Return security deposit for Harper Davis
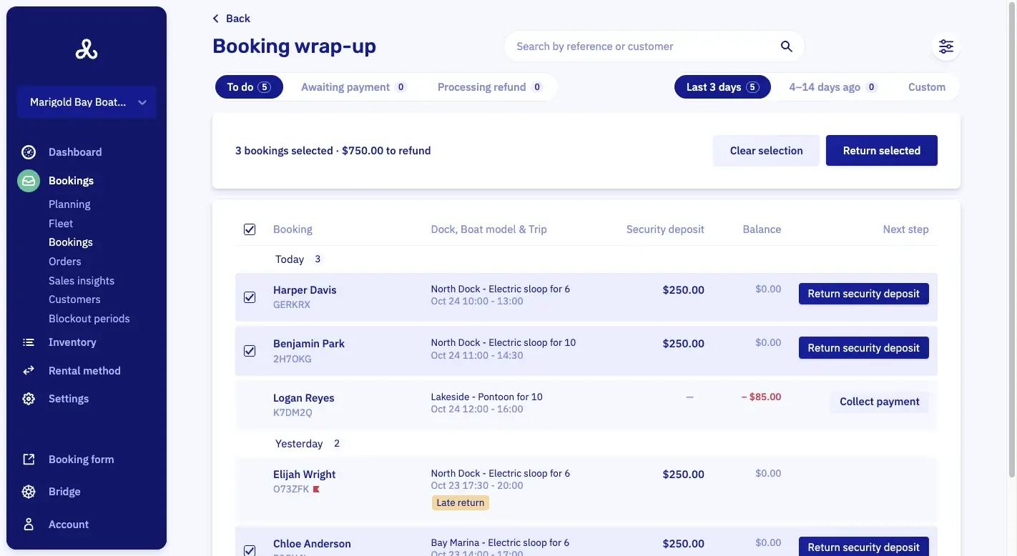The width and height of the screenshot is (1017, 556). point(864,294)
